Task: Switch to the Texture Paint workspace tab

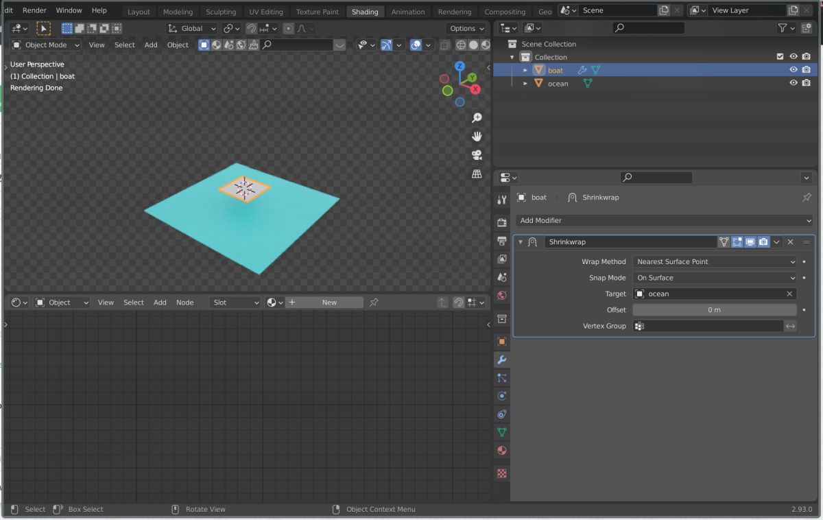Action: [318, 12]
